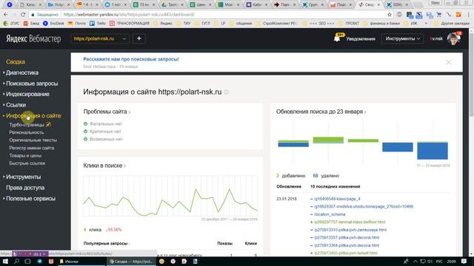Collapse Информация о сайте sidebar section

click(33, 115)
